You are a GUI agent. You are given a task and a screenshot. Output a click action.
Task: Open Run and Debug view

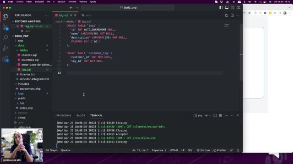pyautogui.click(x=5, y=48)
